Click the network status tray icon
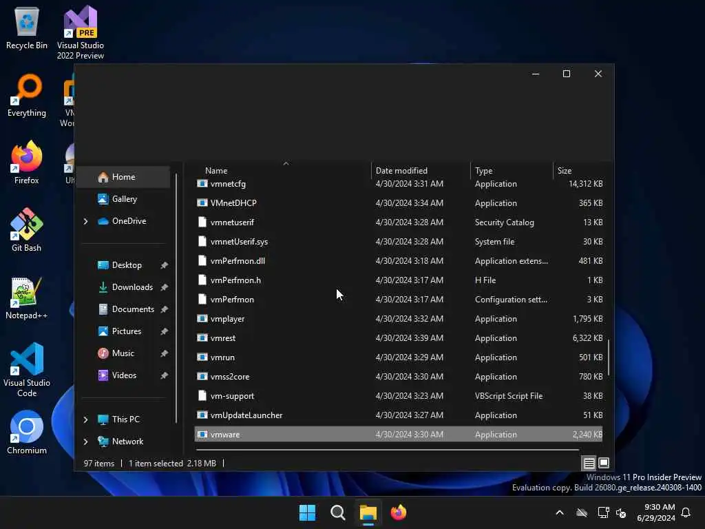The height and width of the screenshot is (529, 705). tap(603, 512)
